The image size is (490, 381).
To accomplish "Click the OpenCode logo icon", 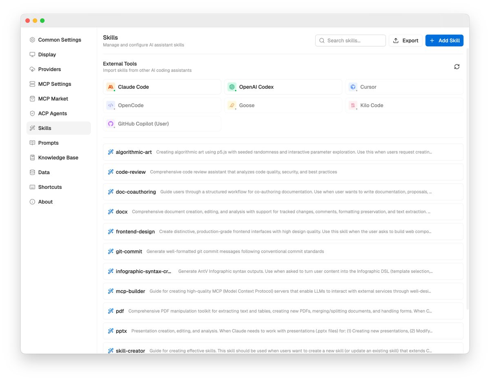I will tap(111, 105).
